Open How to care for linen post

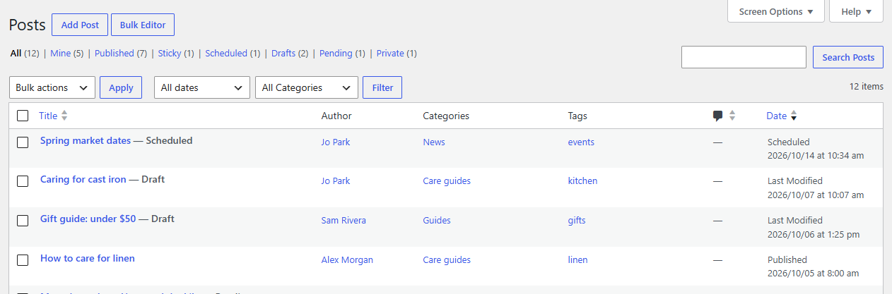click(x=88, y=258)
